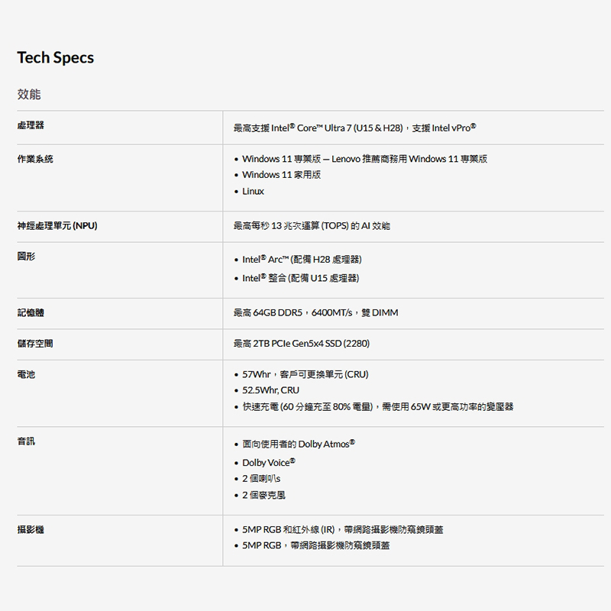Click the Linux list item
The height and width of the screenshot is (611, 611).
253,191
